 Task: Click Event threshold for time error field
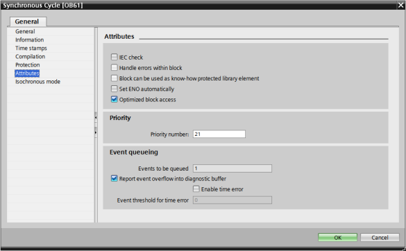[232, 200]
